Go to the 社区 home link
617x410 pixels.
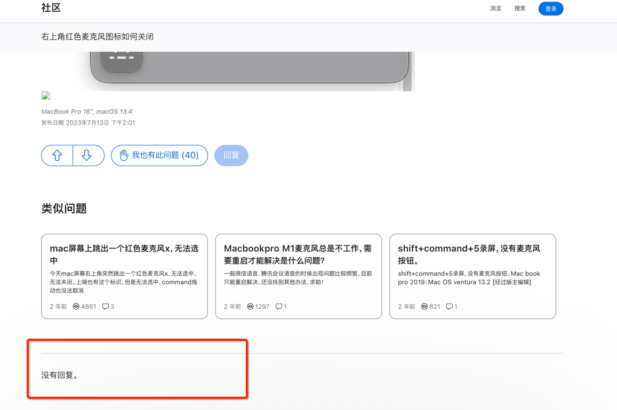coord(51,8)
